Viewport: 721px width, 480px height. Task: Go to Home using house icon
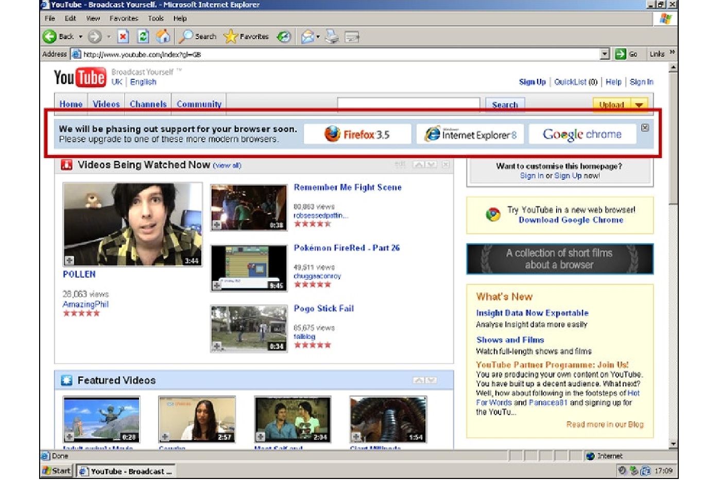(x=163, y=37)
